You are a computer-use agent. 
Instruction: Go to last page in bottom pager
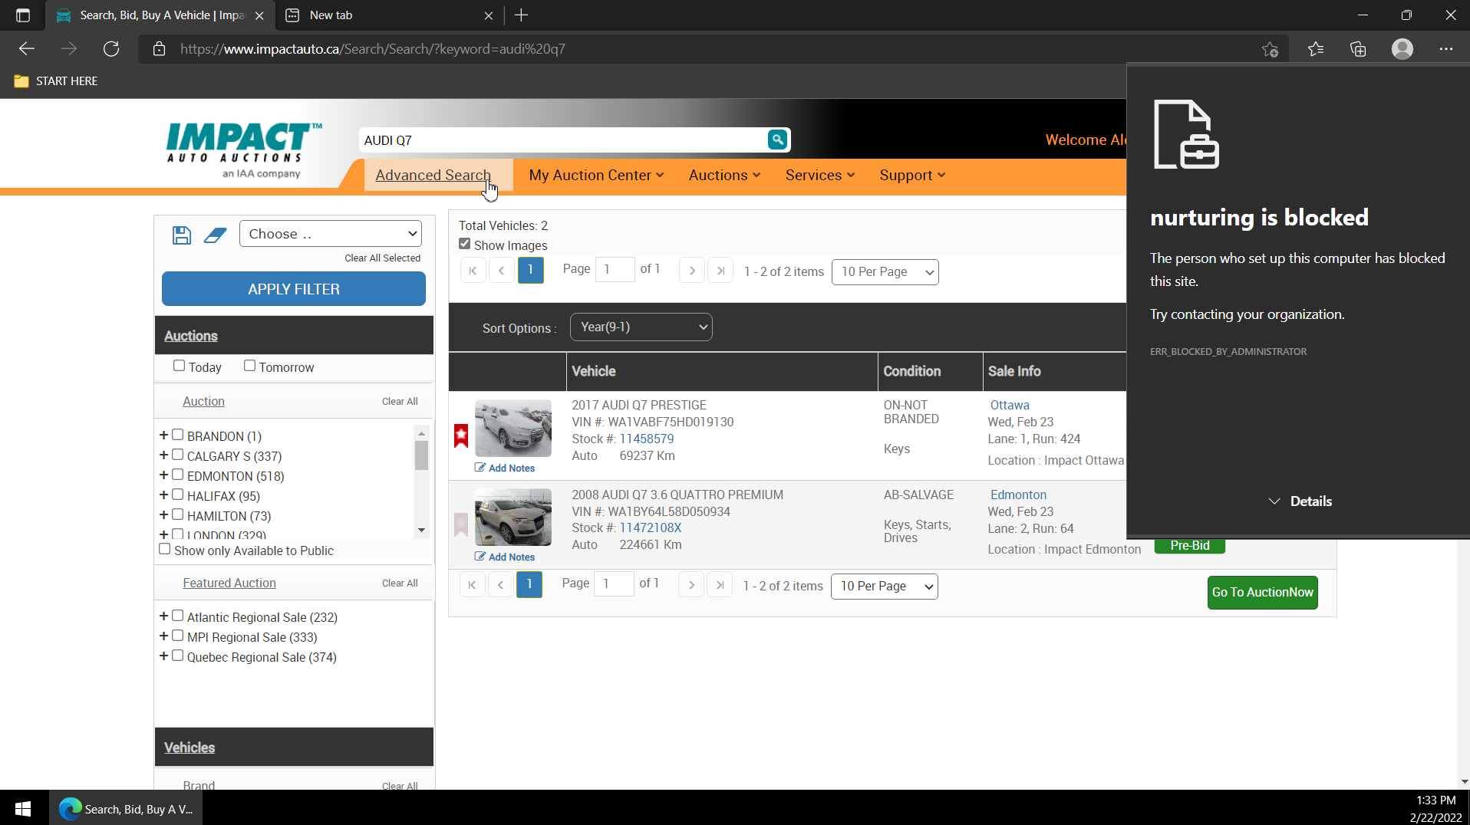(720, 585)
